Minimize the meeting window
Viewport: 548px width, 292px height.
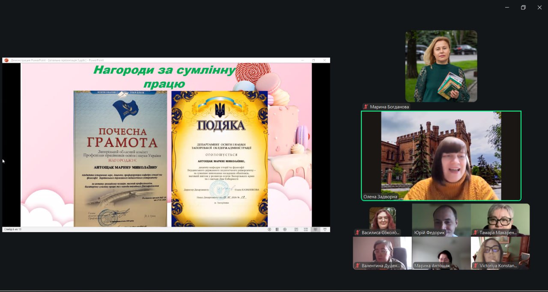pyautogui.click(x=507, y=7)
